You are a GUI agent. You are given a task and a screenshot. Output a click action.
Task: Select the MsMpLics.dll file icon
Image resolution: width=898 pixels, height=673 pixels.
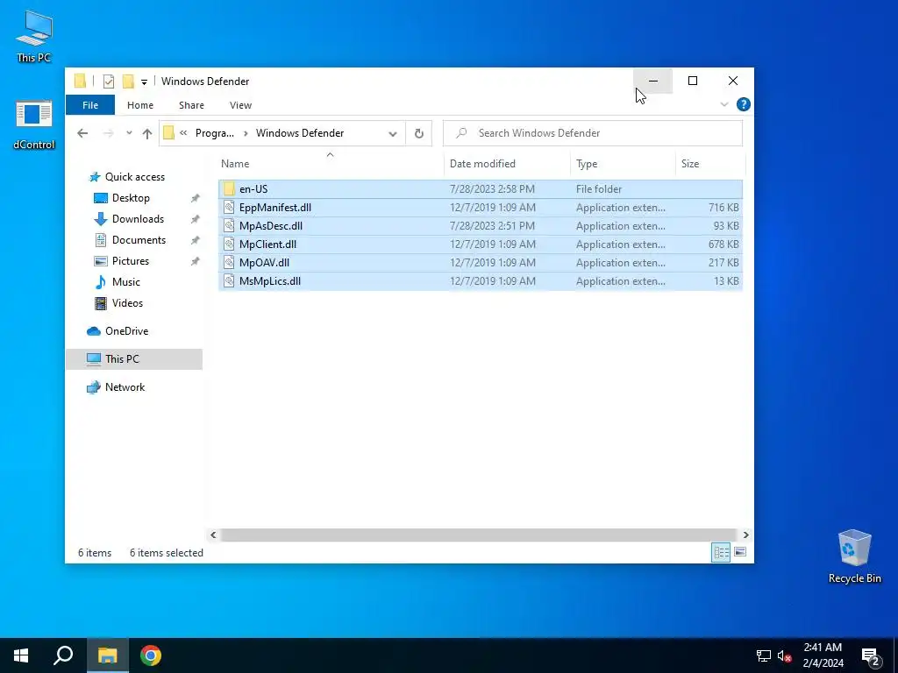click(x=229, y=281)
